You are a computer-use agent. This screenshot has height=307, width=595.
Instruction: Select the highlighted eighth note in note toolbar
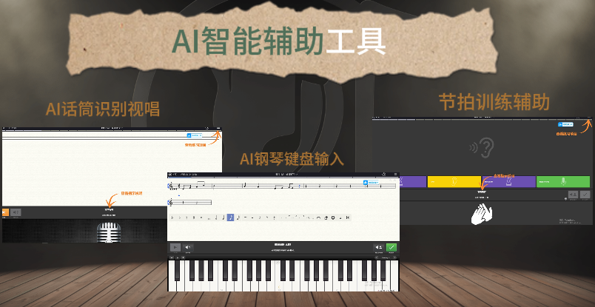tap(230, 217)
